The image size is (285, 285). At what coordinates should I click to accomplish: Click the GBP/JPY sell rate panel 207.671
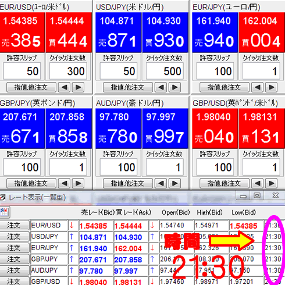[22, 129]
